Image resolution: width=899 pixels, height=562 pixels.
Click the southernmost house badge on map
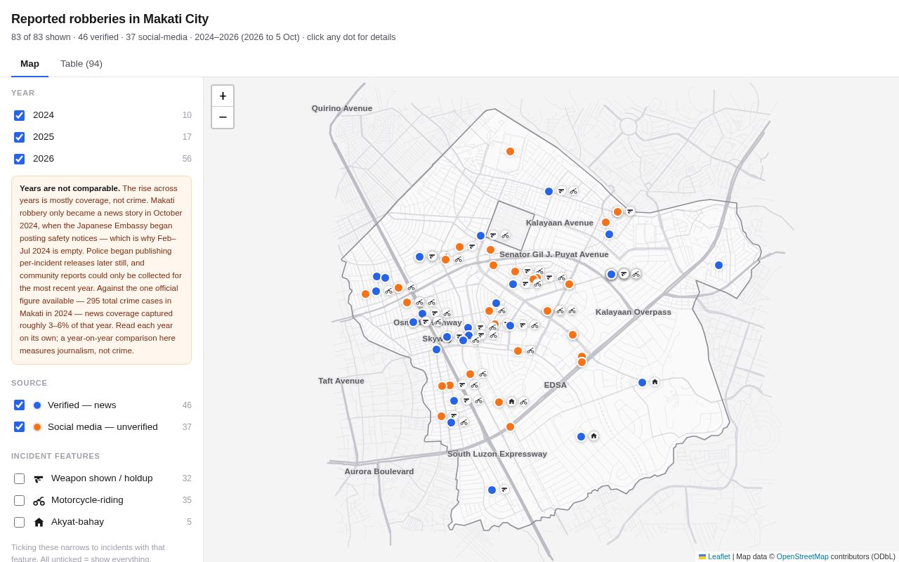[x=593, y=436]
